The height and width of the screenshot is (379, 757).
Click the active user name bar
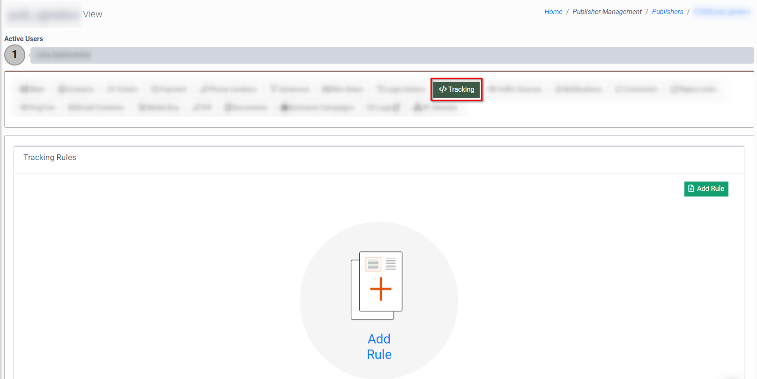(x=392, y=55)
